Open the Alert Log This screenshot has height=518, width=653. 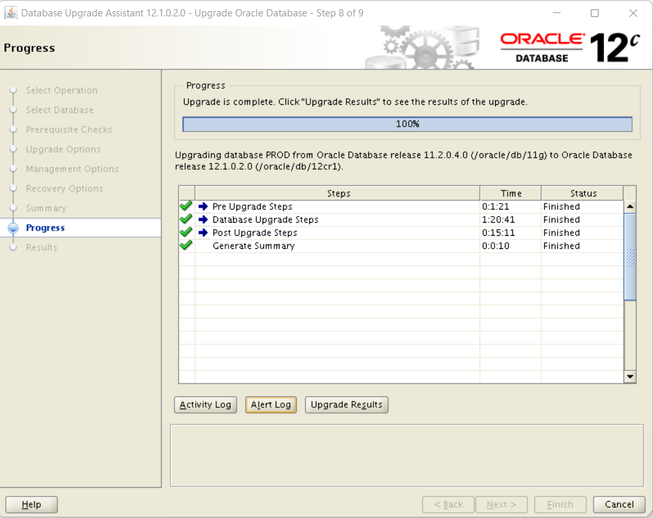click(x=271, y=405)
